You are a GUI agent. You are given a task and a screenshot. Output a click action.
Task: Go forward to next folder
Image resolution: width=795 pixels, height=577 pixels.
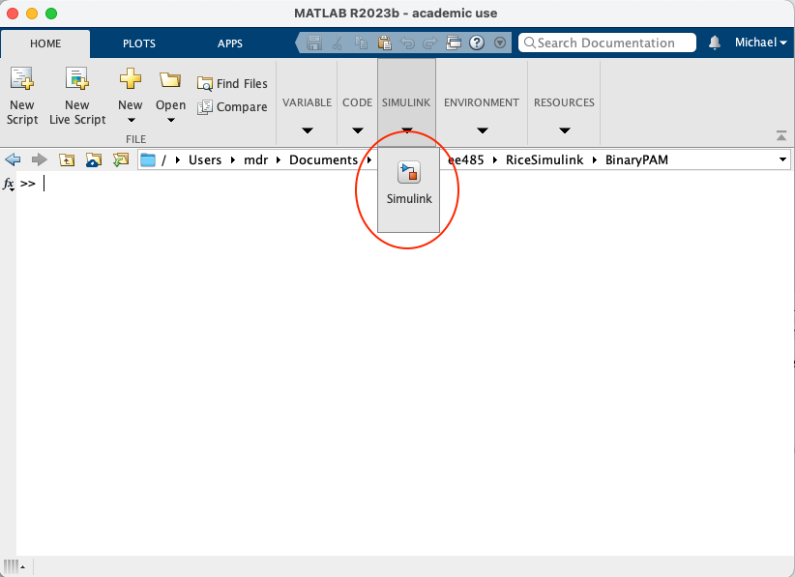tap(39, 160)
